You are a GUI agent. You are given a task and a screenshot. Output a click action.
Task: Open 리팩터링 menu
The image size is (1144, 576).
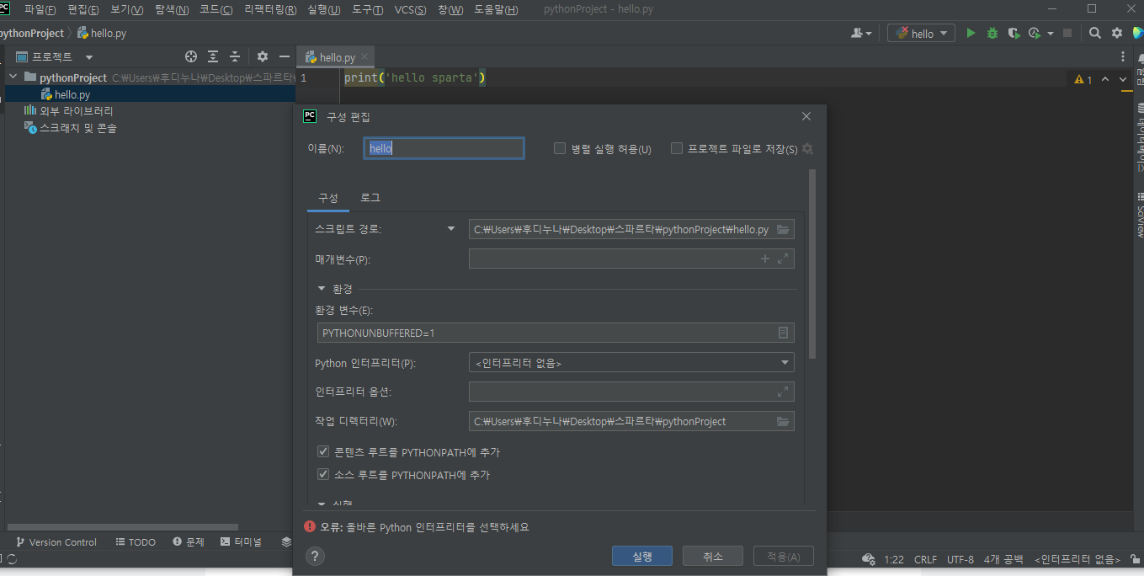tap(270, 9)
